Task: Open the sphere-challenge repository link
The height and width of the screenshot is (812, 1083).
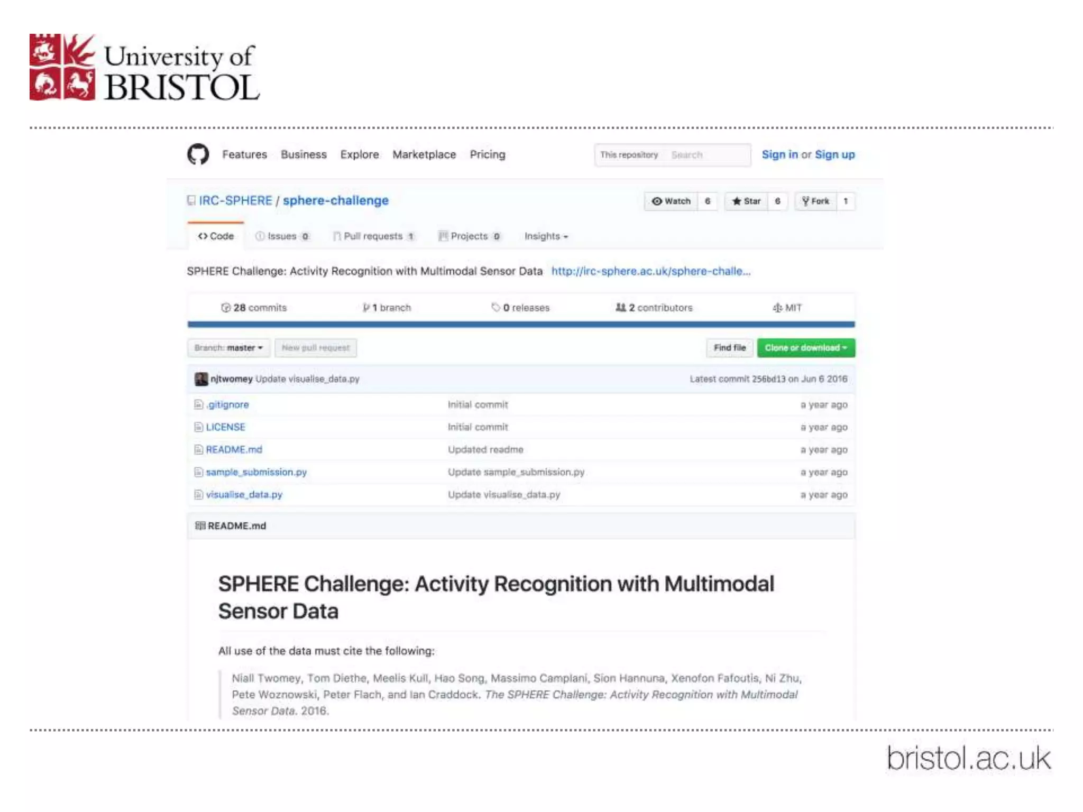Action: click(336, 201)
